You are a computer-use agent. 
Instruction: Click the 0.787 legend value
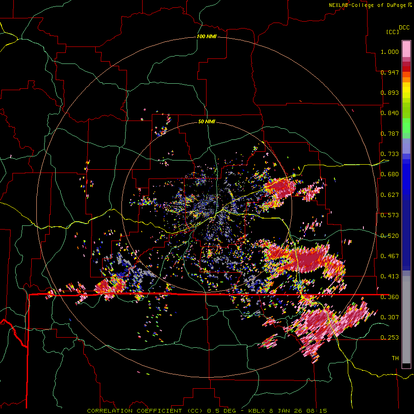(390, 133)
